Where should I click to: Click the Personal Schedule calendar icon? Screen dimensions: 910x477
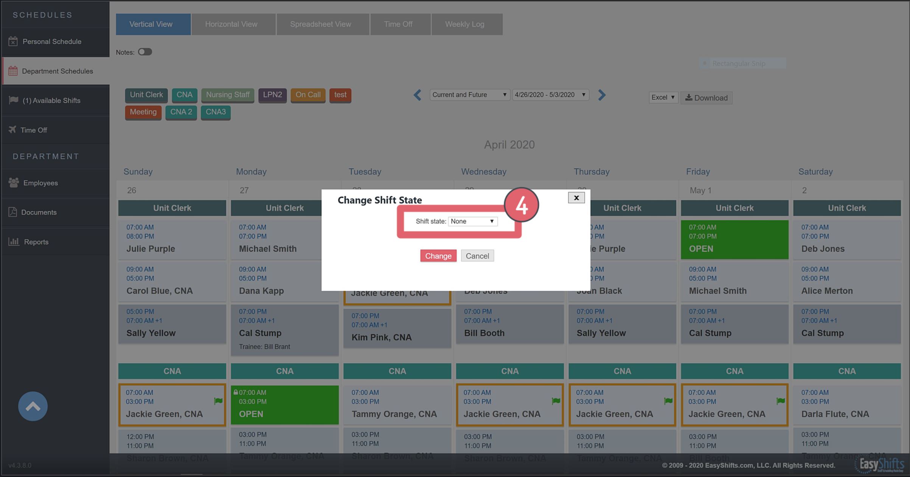coord(13,41)
